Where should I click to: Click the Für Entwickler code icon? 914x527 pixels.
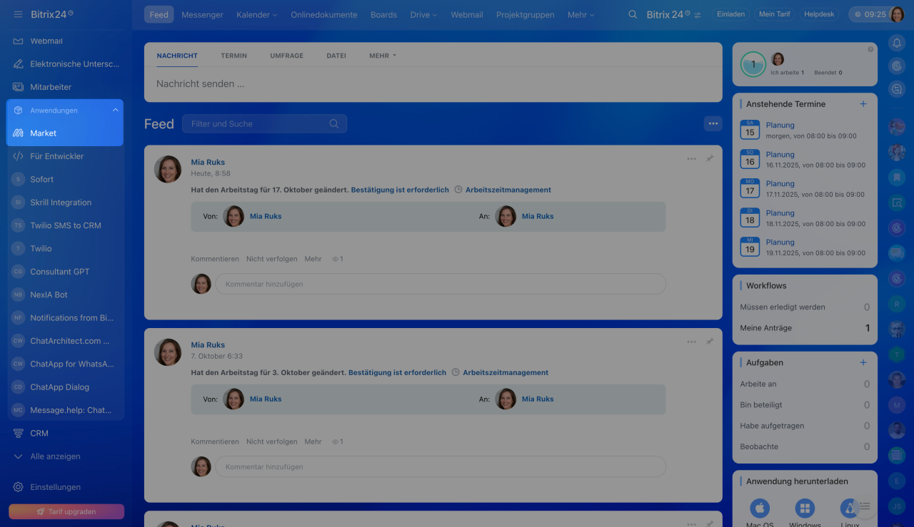pos(19,156)
